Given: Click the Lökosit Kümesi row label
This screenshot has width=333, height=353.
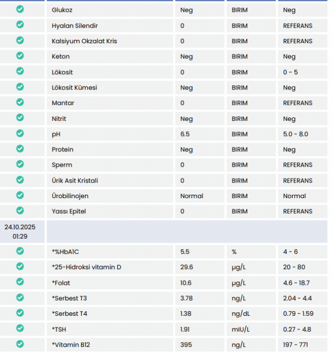Looking at the screenshot, I should tap(74, 88).
